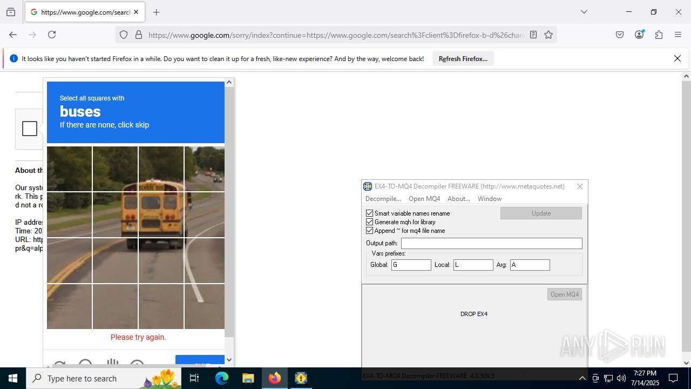The height and width of the screenshot is (389, 691).
Task: Click the Open MQ4 button in panel
Action: coord(565,294)
